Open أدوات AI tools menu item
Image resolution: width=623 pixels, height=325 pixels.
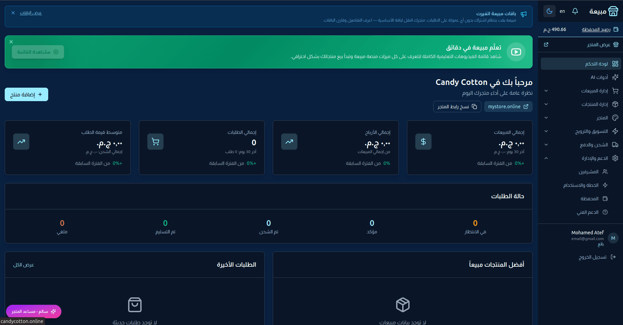[x=581, y=77]
